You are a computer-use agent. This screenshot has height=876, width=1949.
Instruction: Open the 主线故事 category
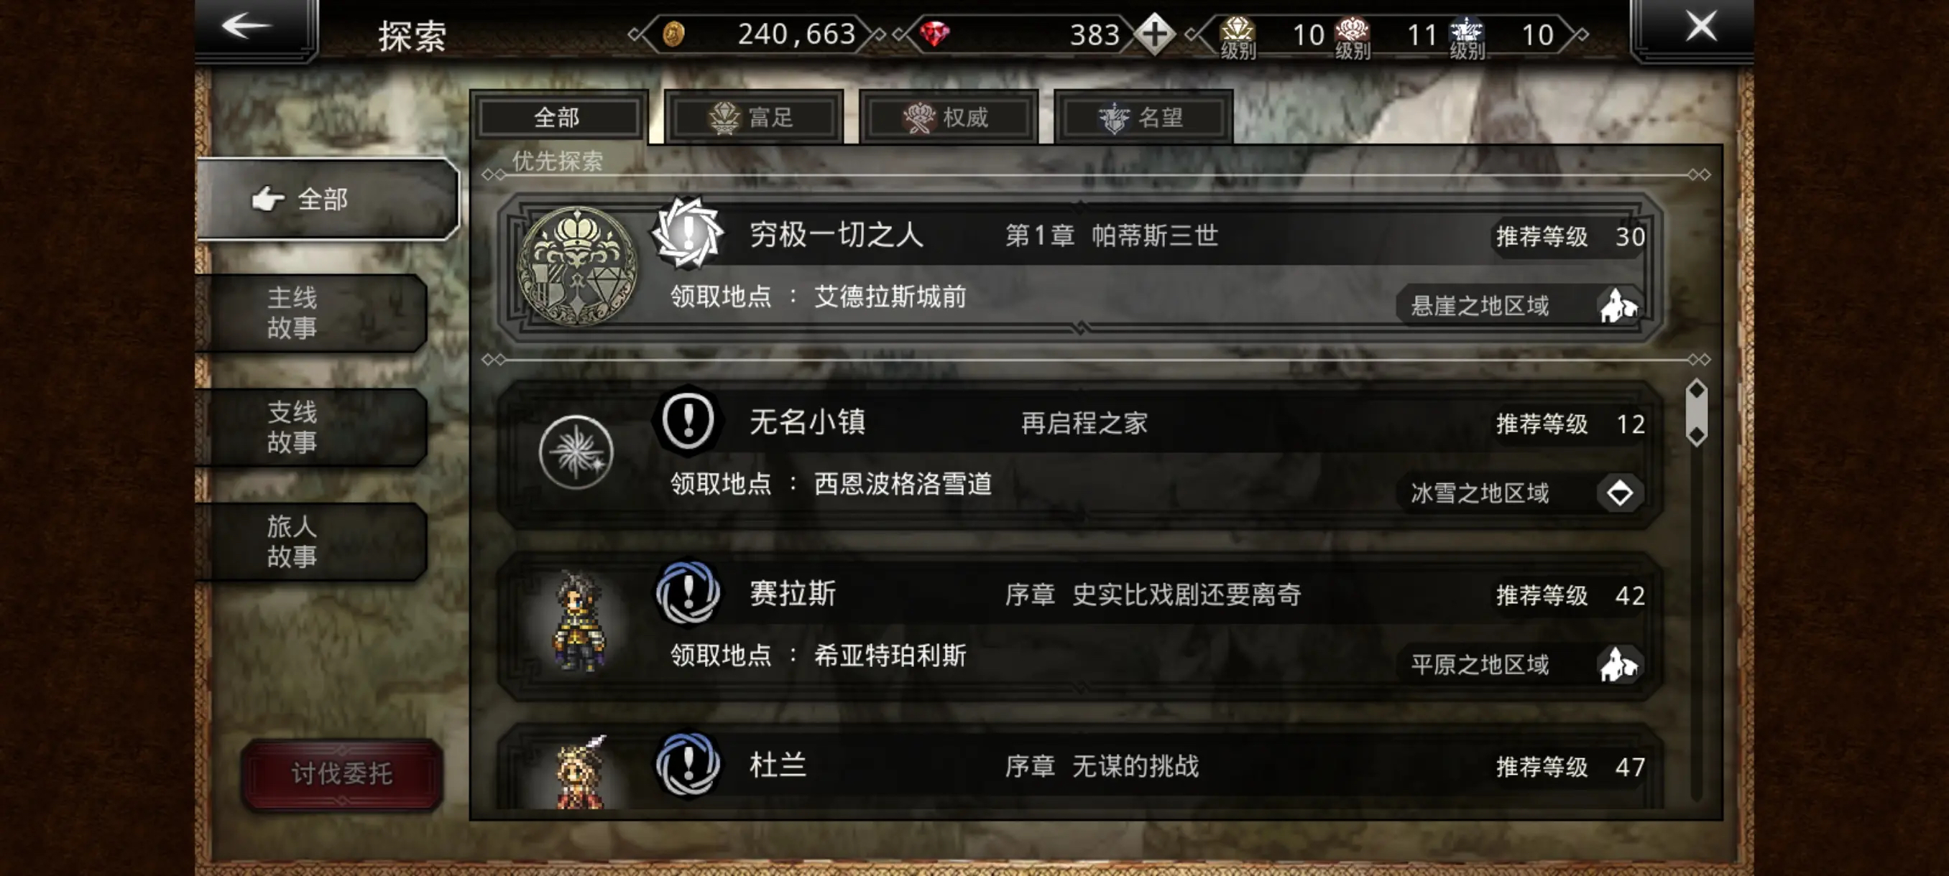pyautogui.click(x=312, y=312)
